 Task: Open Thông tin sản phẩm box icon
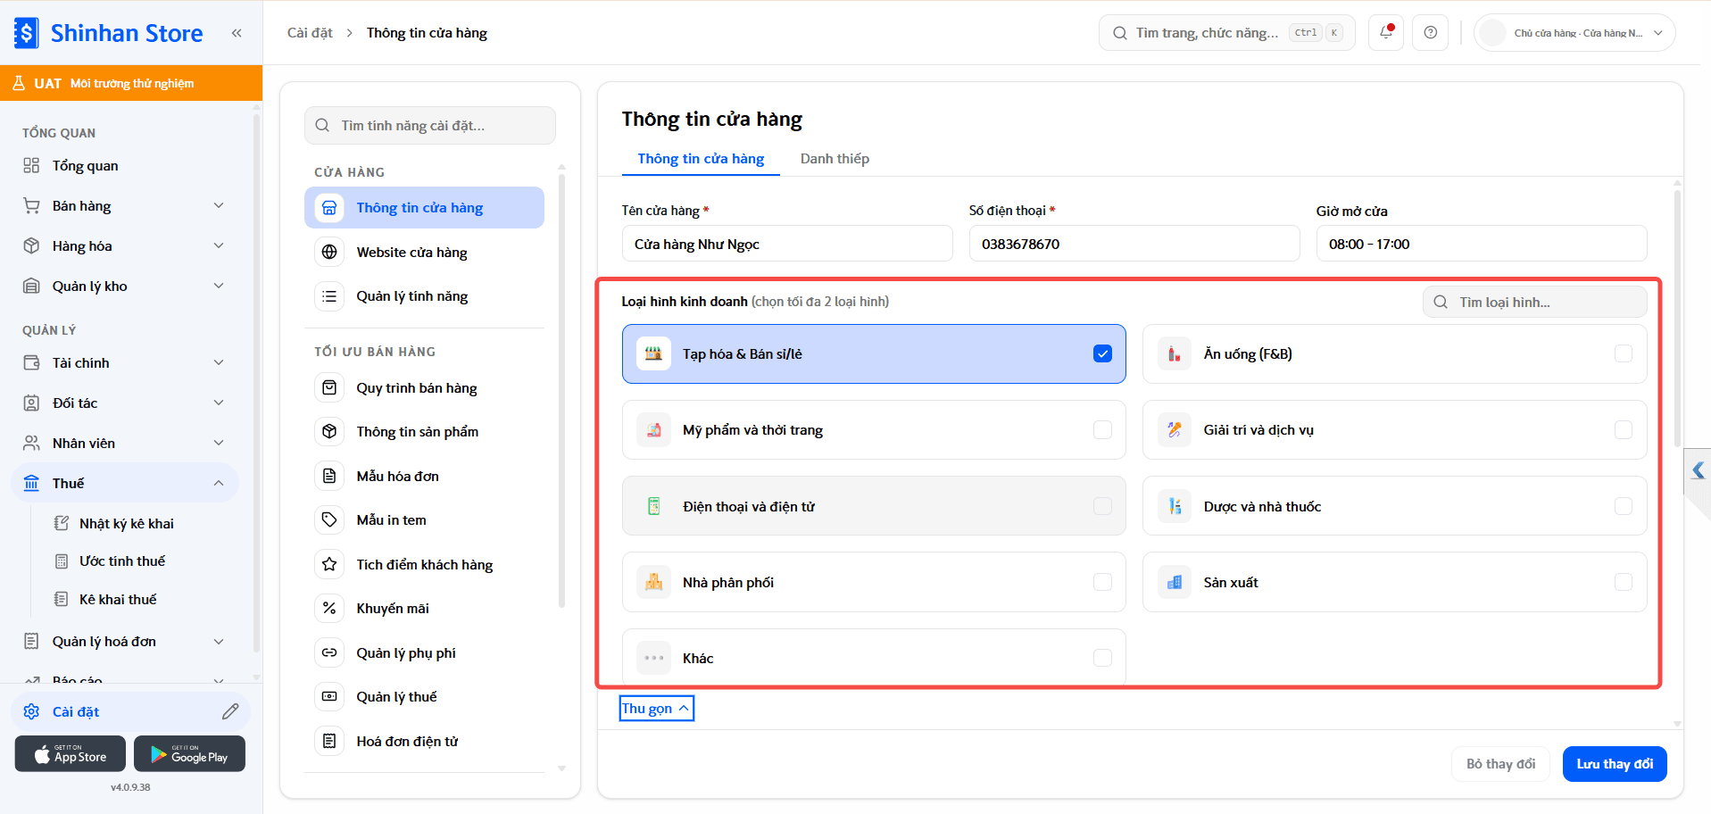click(329, 432)
